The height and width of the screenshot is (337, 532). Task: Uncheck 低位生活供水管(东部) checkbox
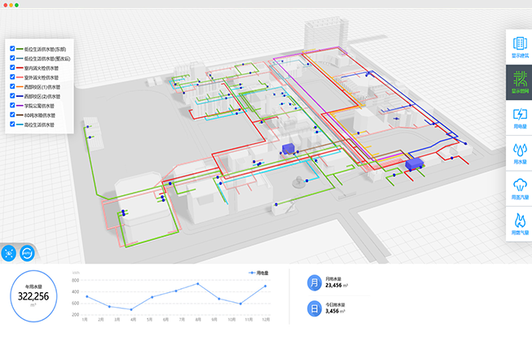coord(12,49)
